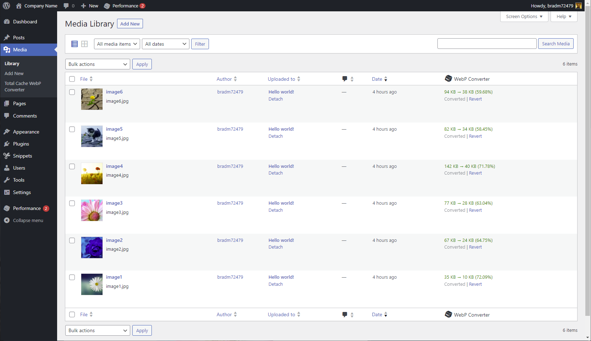The image size is (591, 341).
Task: Open Company Name home icon
Action: (x=19, y=6)
